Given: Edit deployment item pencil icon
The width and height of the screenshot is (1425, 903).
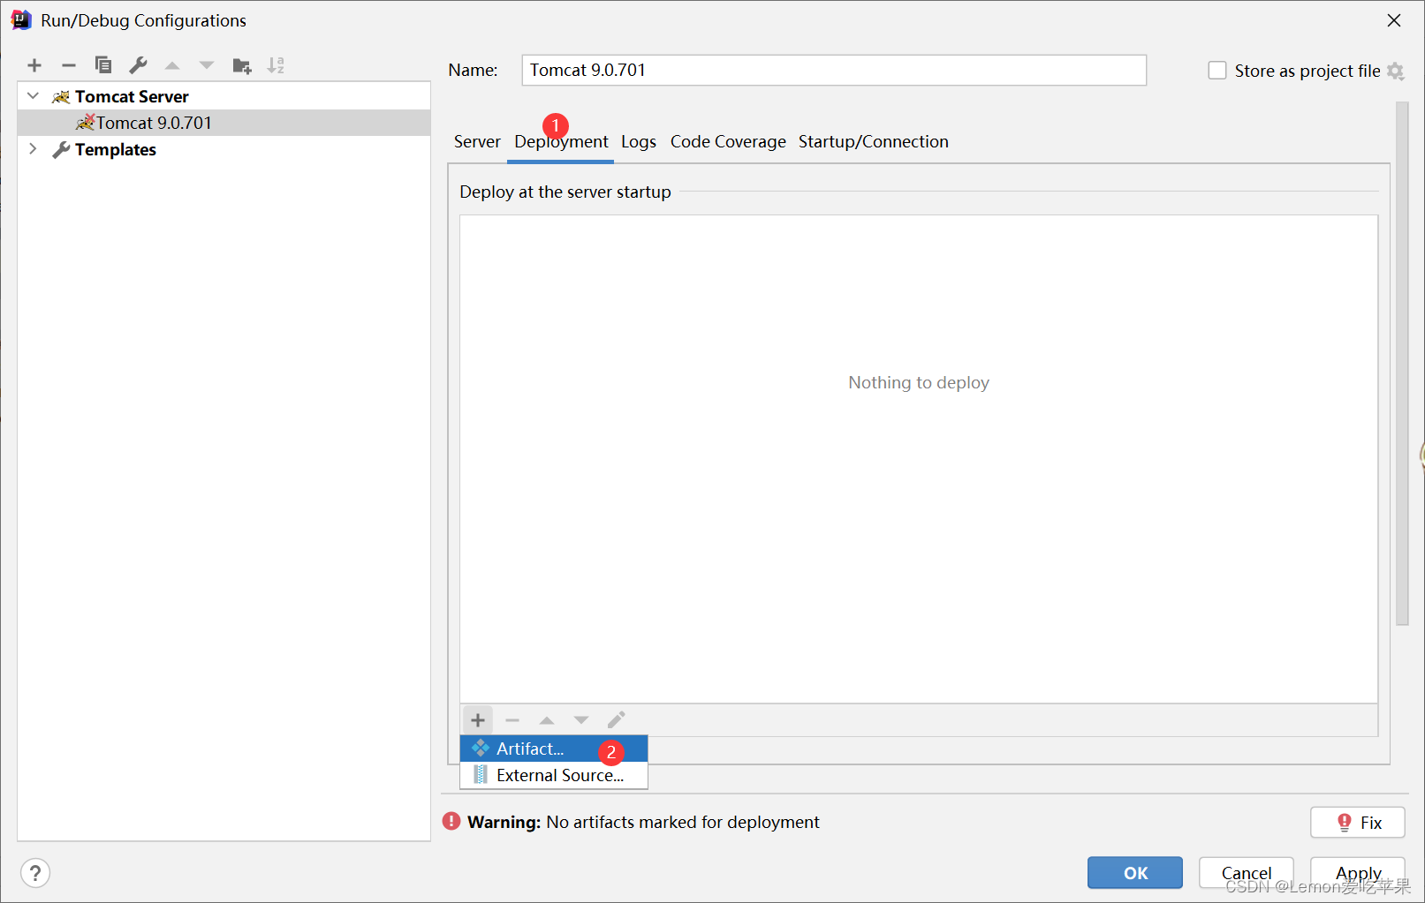Looking at the screenshot, I should (x=616, y=720).
